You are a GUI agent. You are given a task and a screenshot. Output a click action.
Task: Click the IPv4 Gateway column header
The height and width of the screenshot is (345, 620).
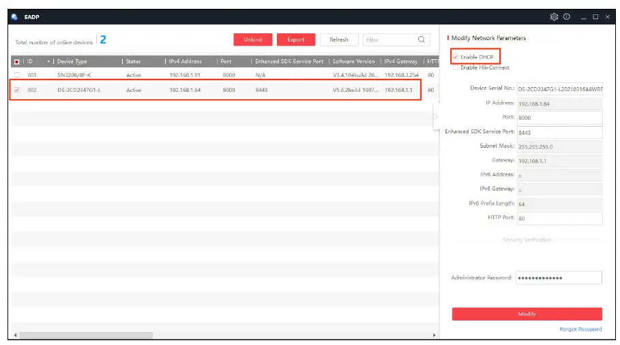(x=400, y=61)
